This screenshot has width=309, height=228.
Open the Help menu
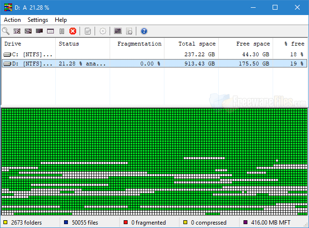point(61,20)
